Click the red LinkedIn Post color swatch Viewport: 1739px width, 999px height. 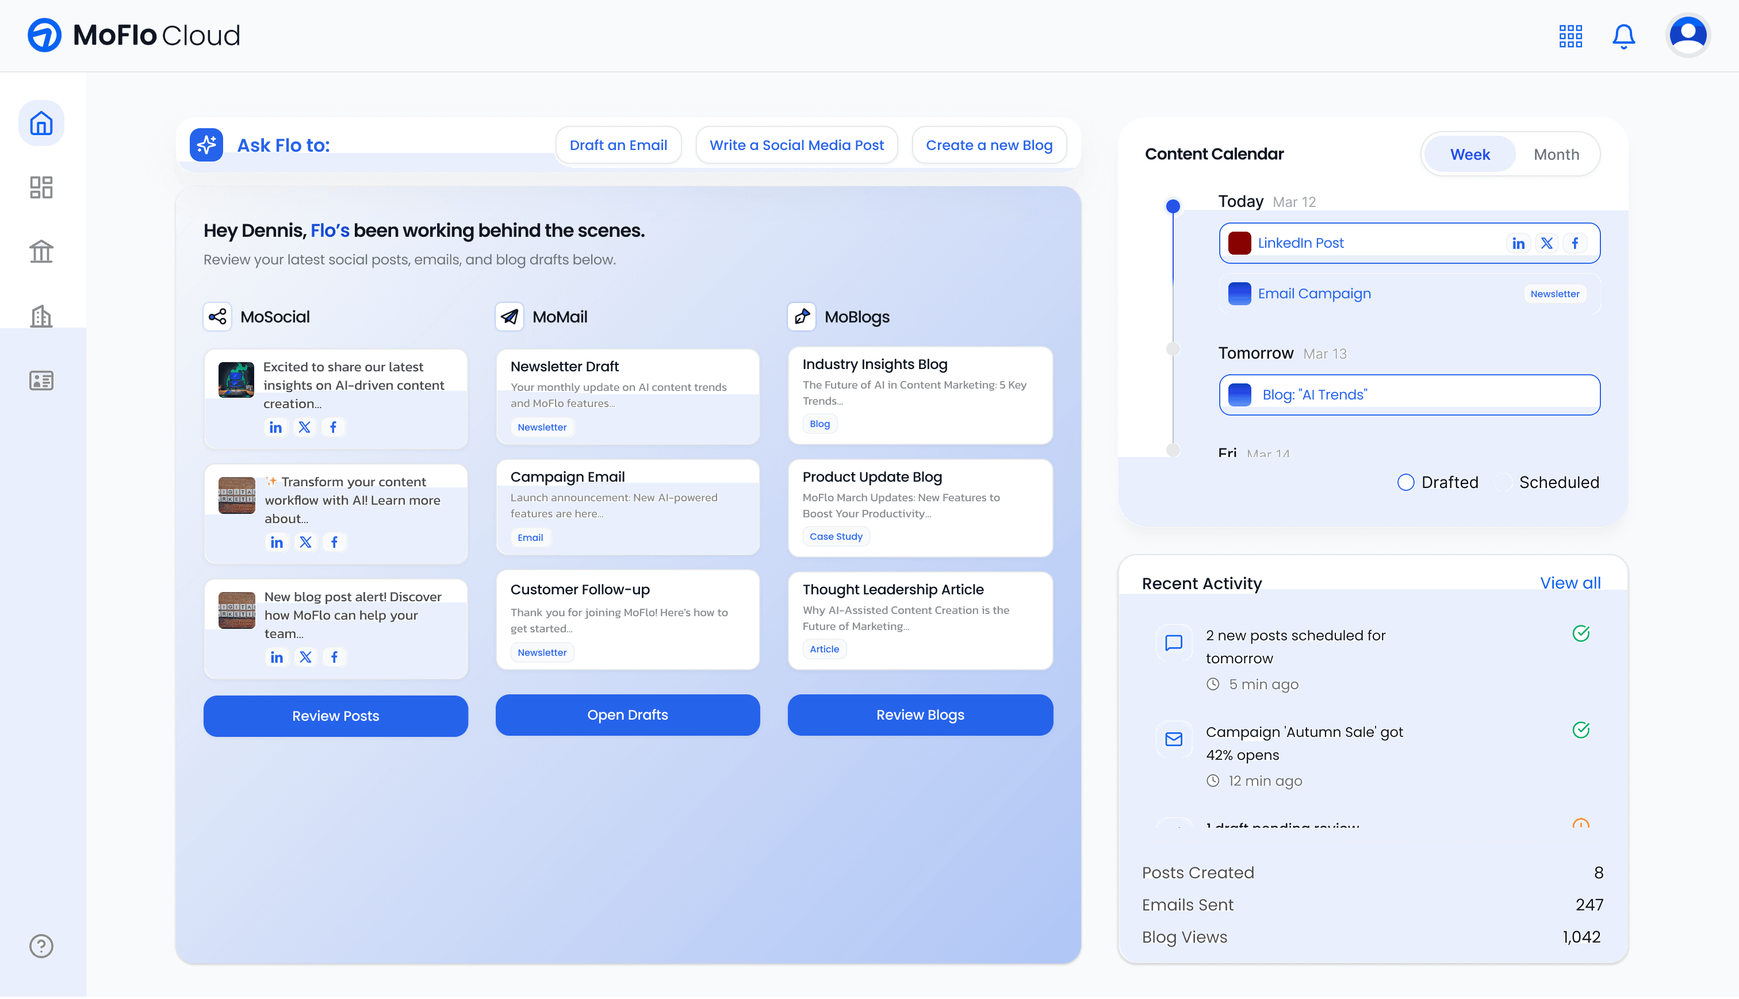1239,243
